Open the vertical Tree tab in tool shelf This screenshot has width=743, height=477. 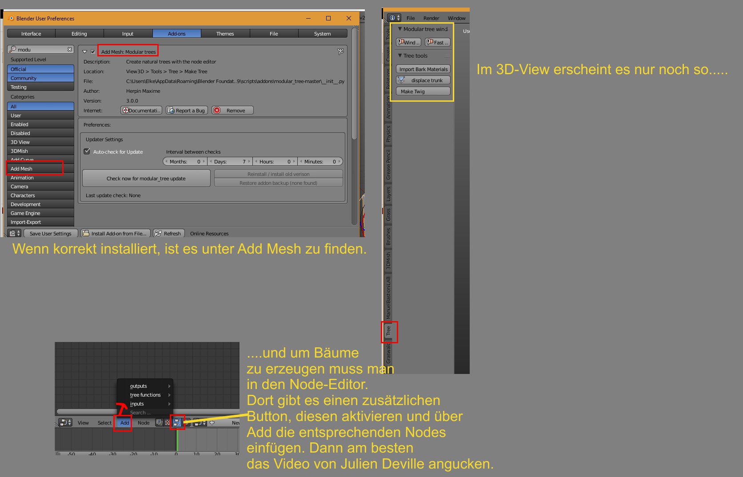point(388,330)
